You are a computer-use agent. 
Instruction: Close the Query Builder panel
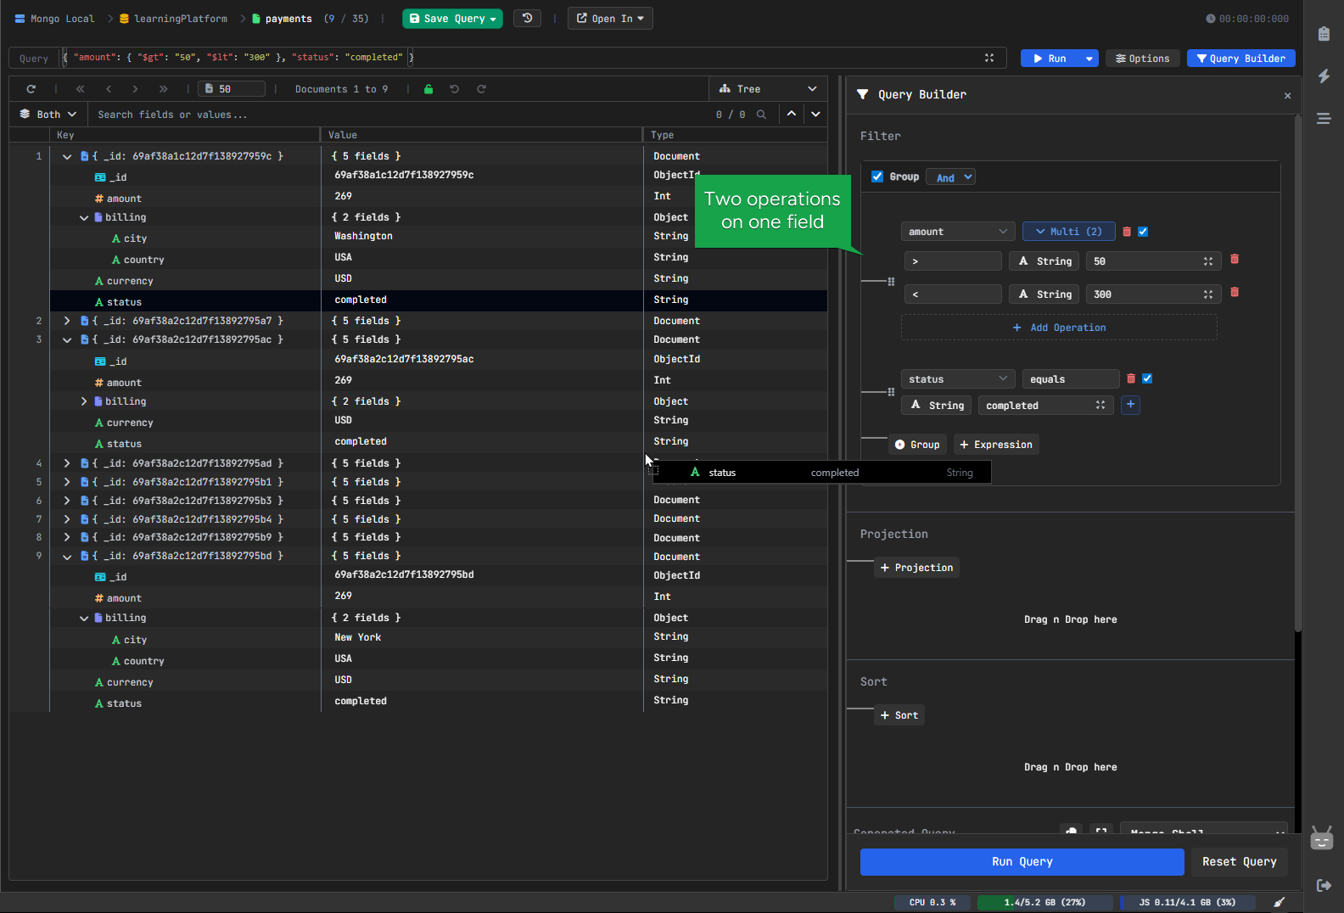pyautogui.click(x=1287, y=96)
